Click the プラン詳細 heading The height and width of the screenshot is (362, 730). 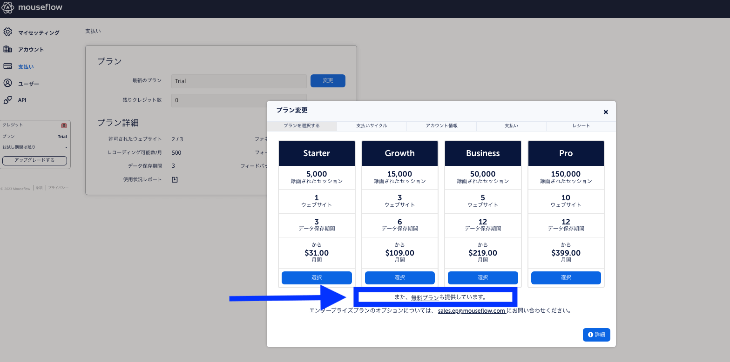pyautogui.click(x=118, y=123)
